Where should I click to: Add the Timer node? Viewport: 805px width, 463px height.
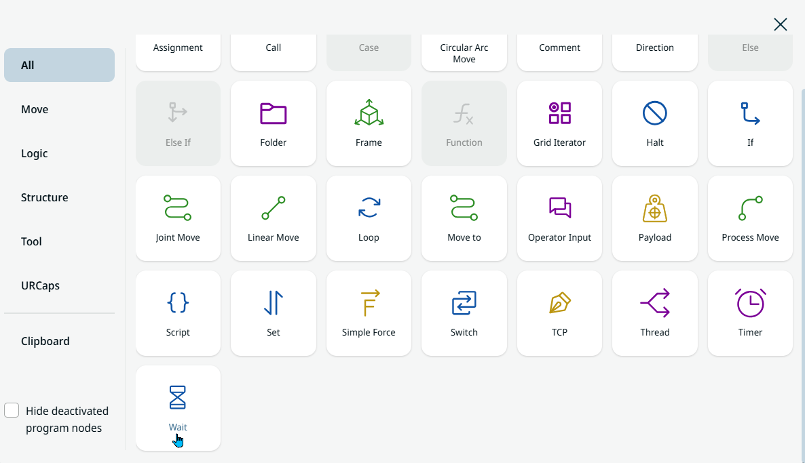pyautogui.click(x=750, y=313)
